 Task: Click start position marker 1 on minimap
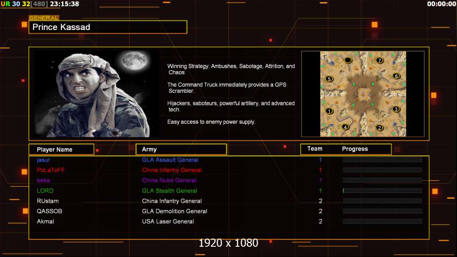pos(329,111)
